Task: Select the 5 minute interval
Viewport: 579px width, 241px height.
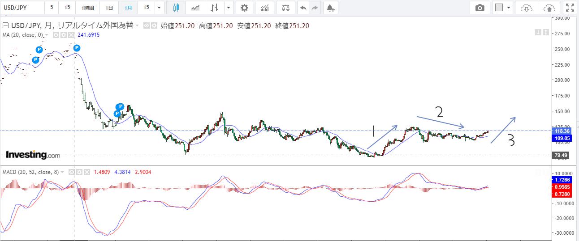Action: (x=52, y=8)
